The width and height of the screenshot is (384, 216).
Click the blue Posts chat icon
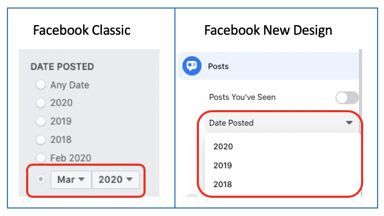[x=192, y=66]
